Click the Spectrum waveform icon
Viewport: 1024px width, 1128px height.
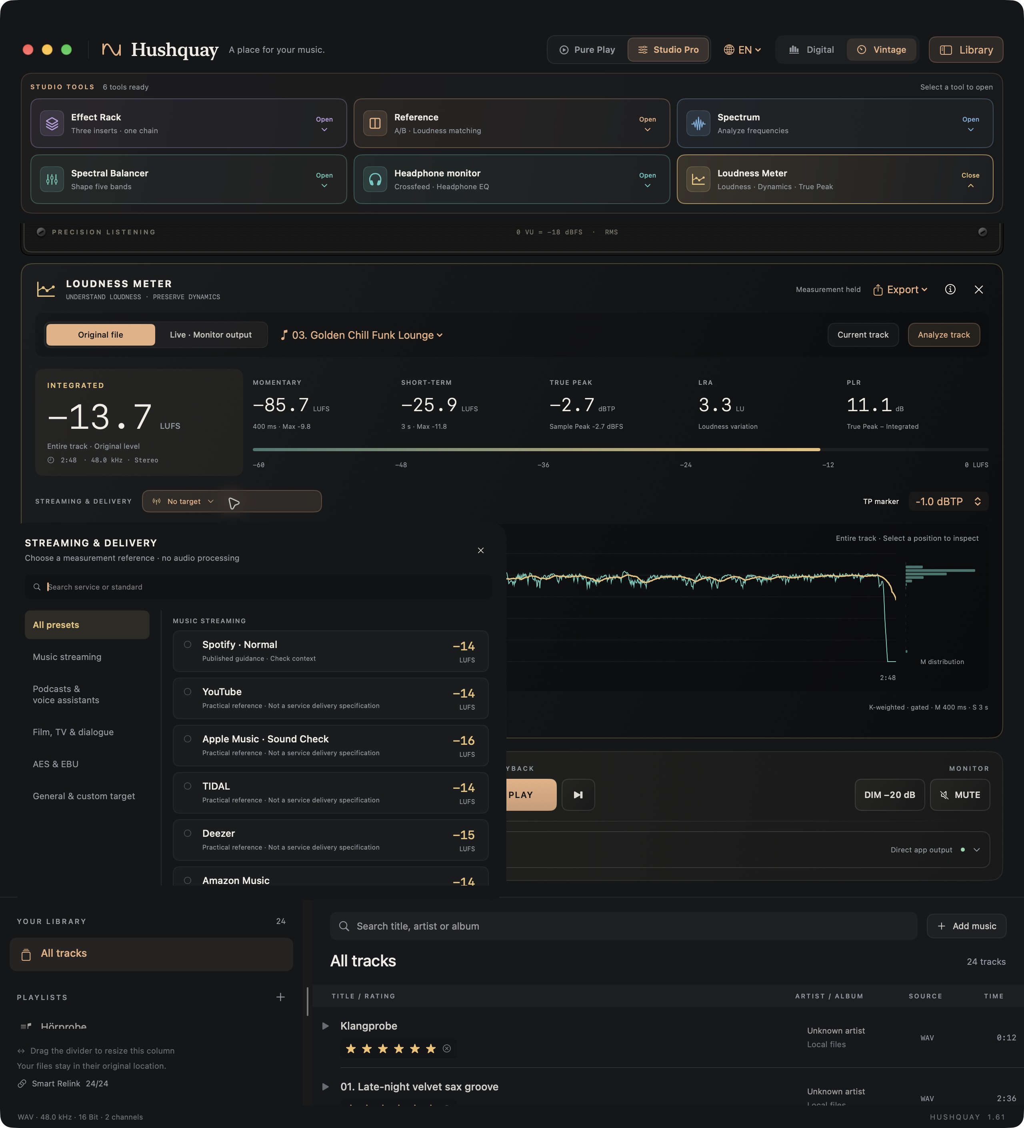pos(698,124)
